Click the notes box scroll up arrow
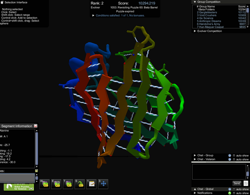This screenshot has width=250, height=195. coord(37,175)
